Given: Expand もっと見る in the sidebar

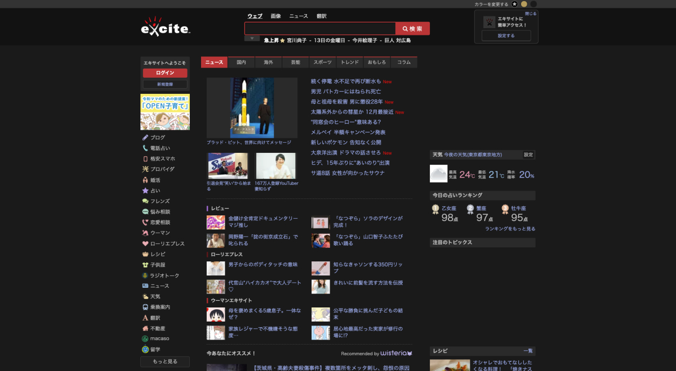Looking at the screenshot, I should 165,361.
